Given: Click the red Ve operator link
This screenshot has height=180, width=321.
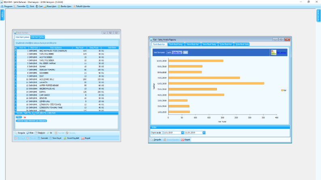Looking at the screenshot, I should point(25,117).
